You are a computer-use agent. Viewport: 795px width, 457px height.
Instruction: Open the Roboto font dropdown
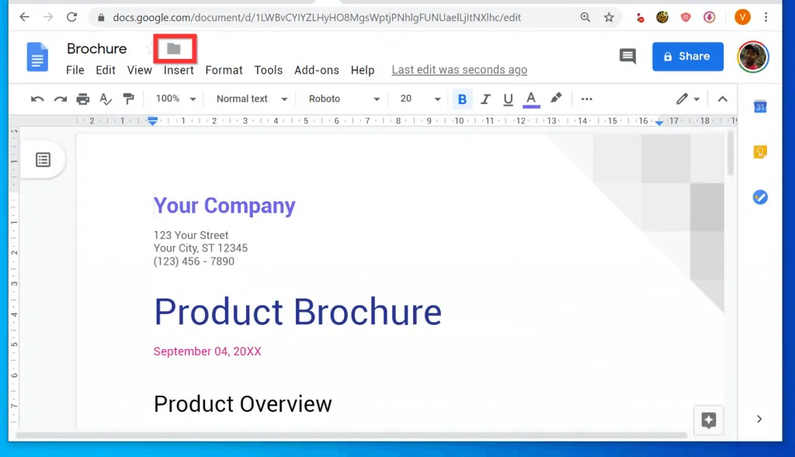(342, 99)
